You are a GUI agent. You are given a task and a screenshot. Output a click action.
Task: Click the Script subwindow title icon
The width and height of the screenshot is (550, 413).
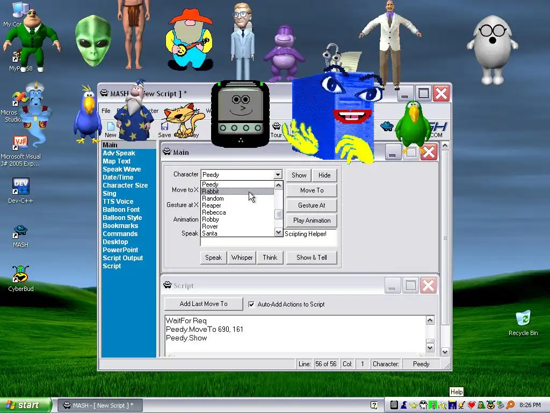(168, 285)
